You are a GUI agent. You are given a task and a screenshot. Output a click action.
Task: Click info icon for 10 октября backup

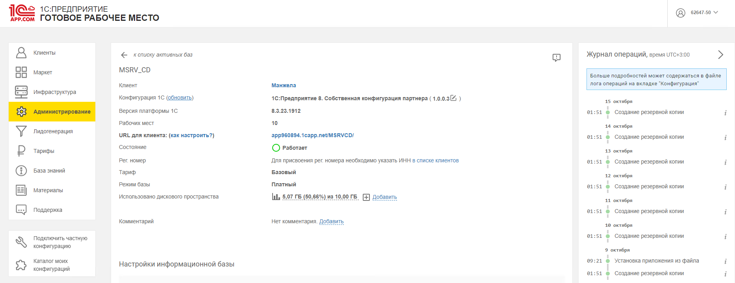(725, 237)
